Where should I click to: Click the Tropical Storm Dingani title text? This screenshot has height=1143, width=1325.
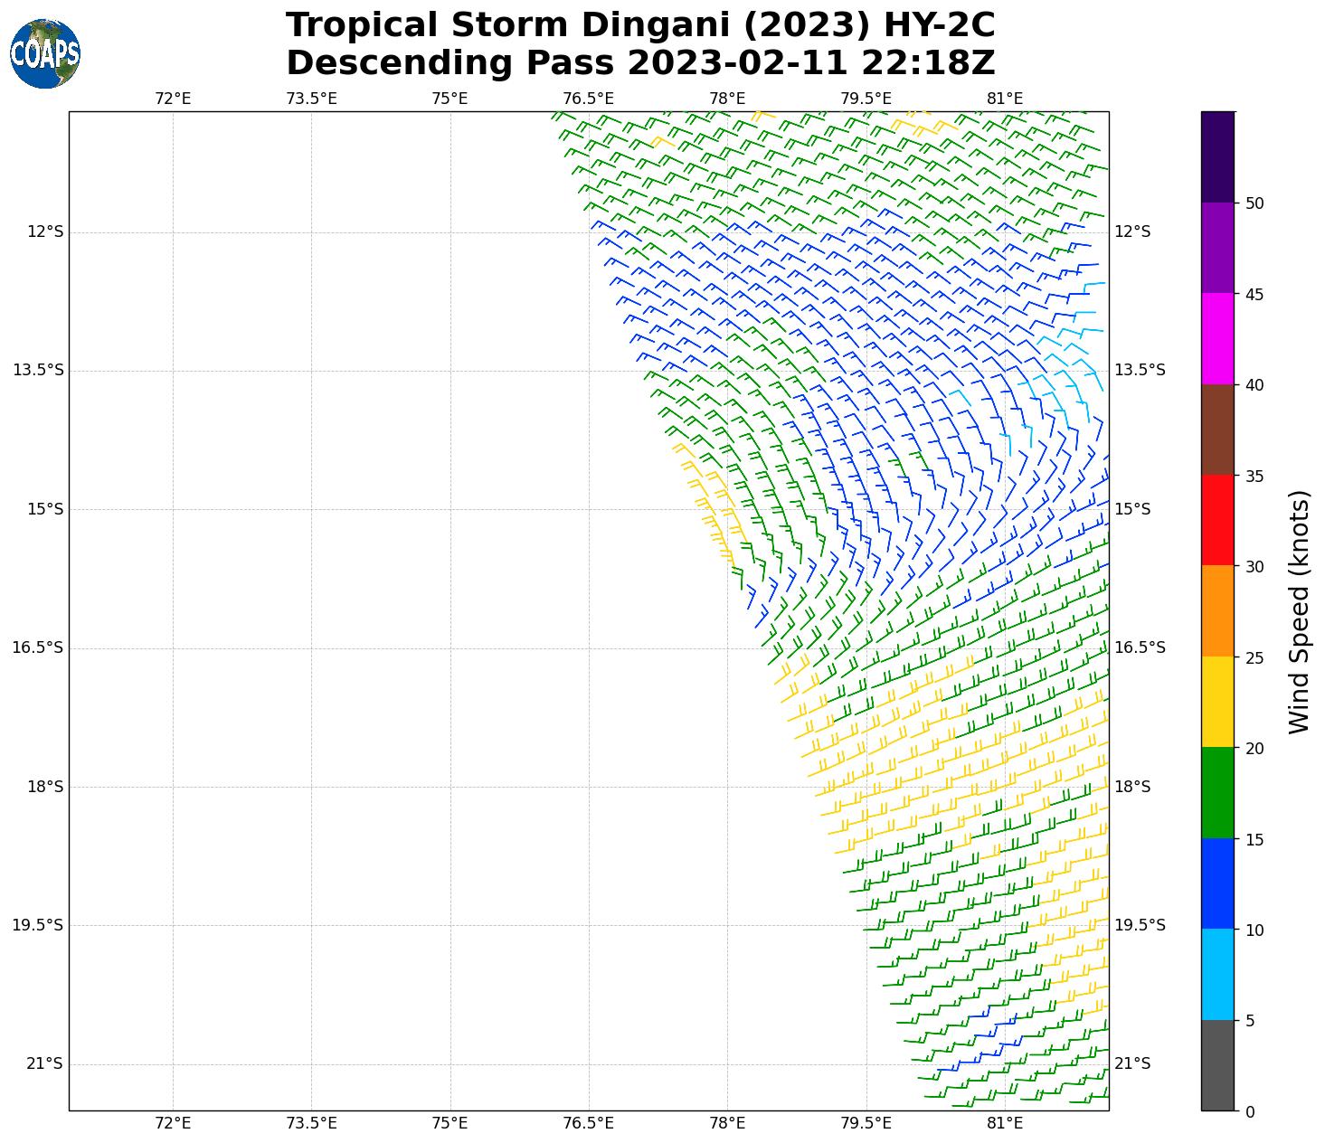[640, 25]
